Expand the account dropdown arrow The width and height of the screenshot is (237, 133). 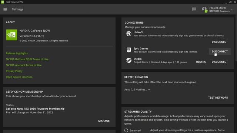pos(232,9)
